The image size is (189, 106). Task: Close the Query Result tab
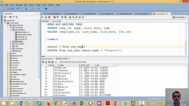pos(69,59)
